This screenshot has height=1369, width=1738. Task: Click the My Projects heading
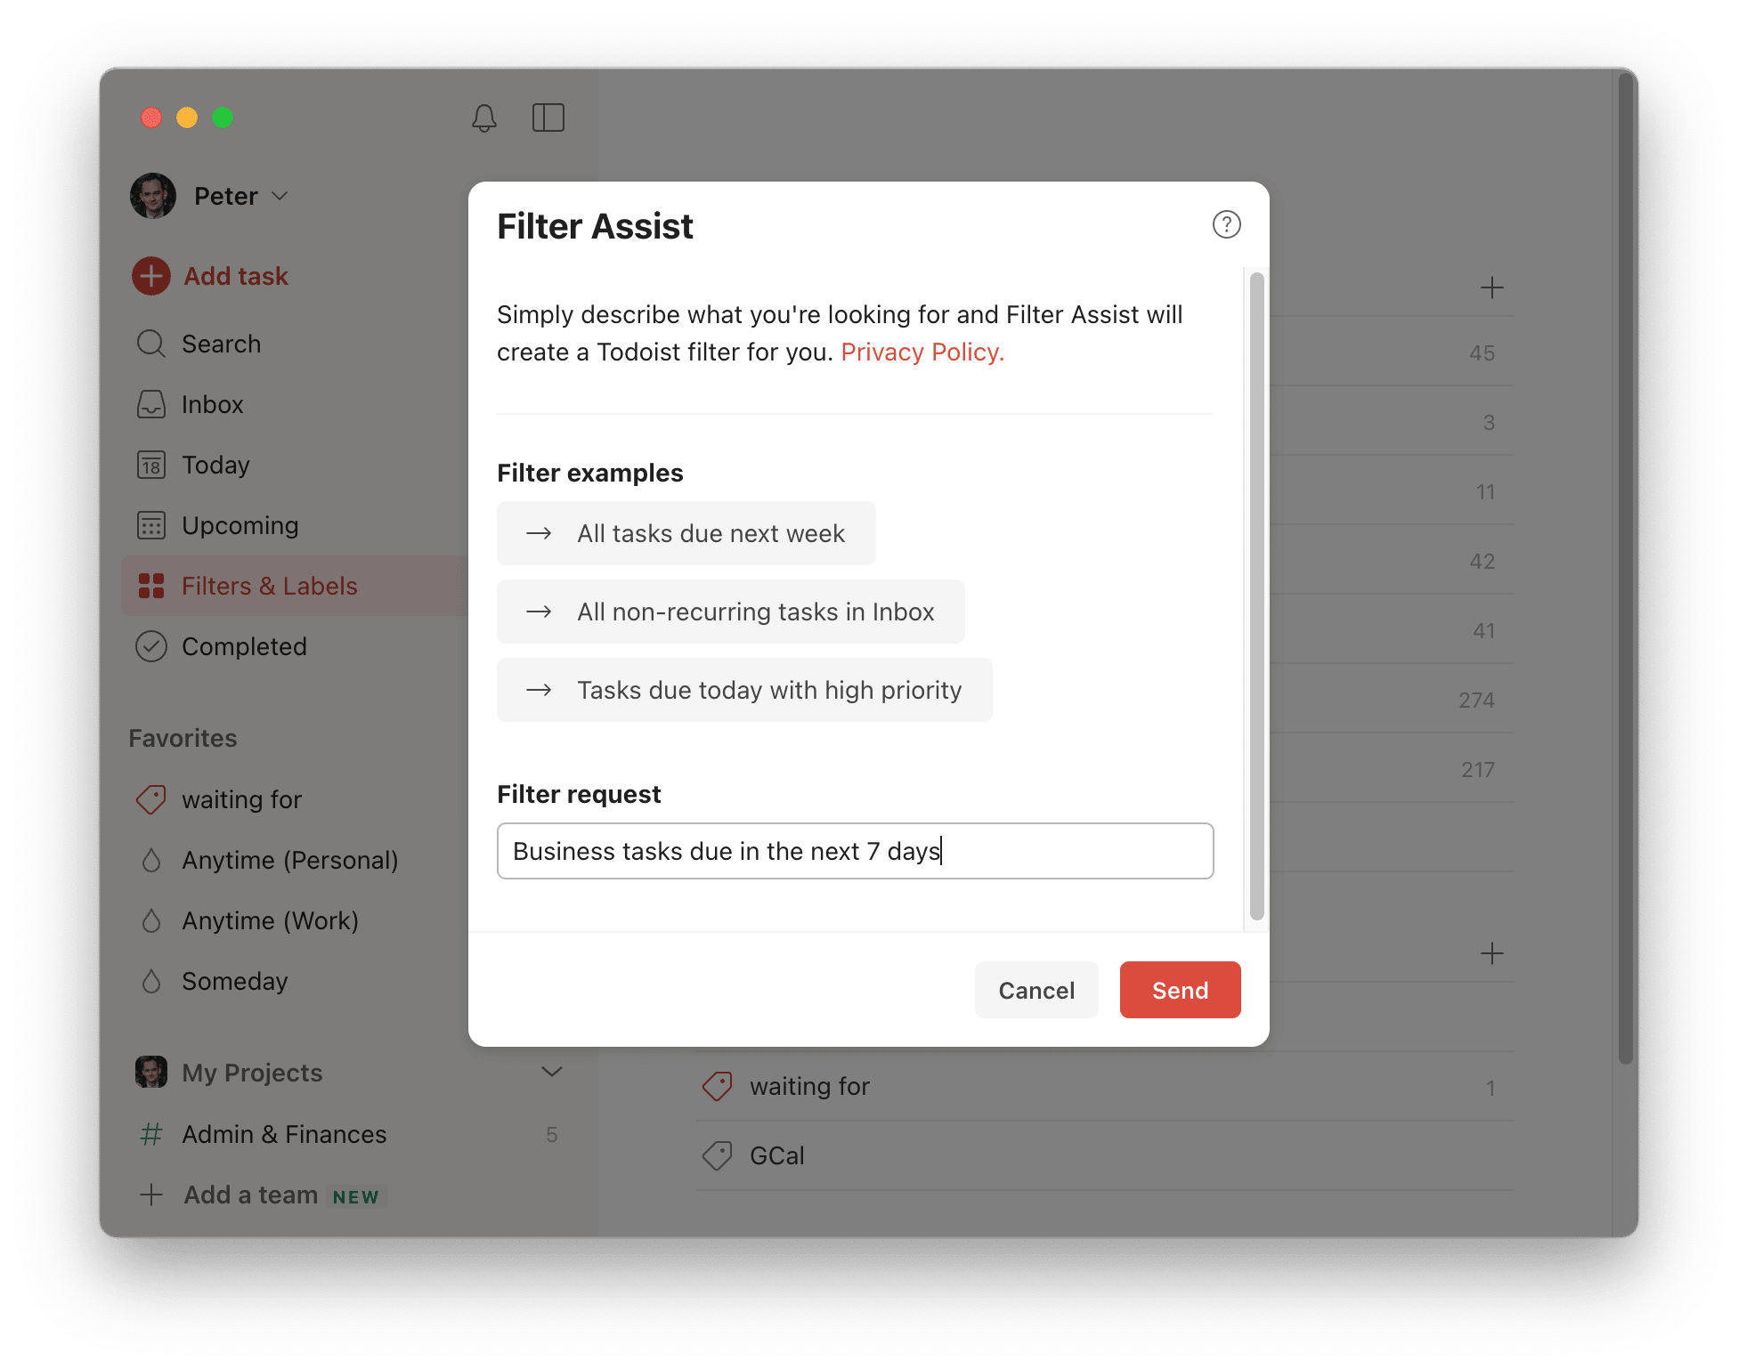coord(252,1073)
